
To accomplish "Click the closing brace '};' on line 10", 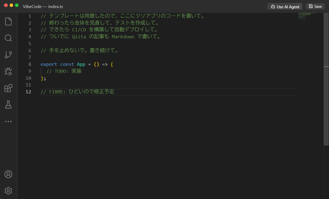I will click(x=43, y=78).
